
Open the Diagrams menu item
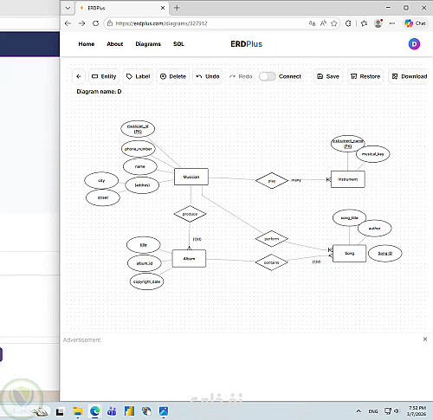[x=148, y=44]
